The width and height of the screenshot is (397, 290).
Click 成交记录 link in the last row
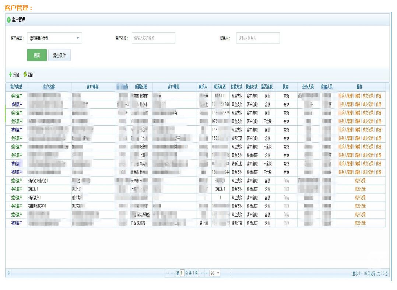click(x=360, y=223)
